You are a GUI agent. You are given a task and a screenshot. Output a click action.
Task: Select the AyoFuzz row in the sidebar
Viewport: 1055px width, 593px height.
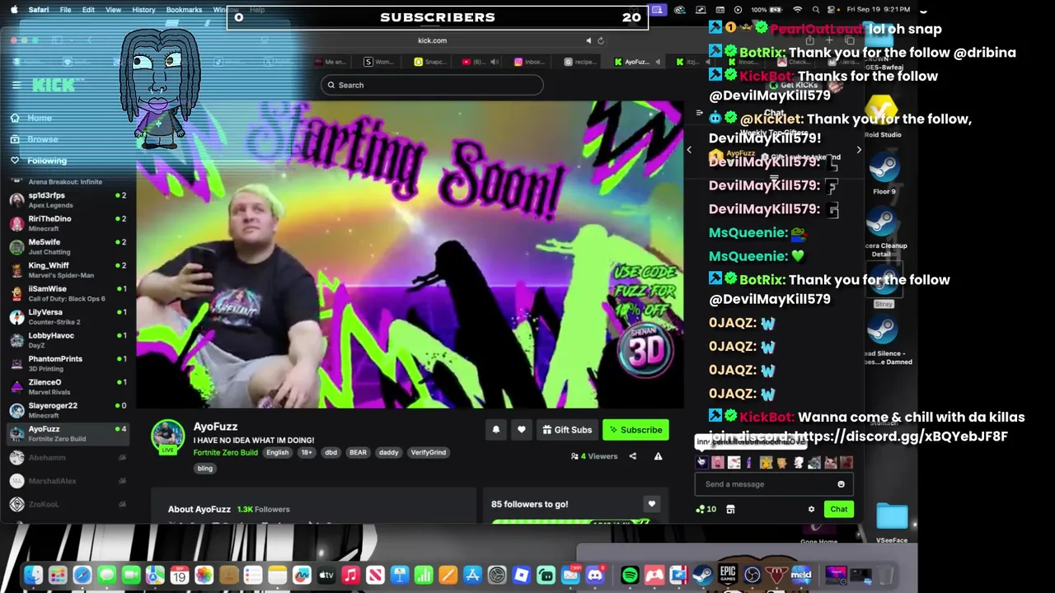(68, 433)
